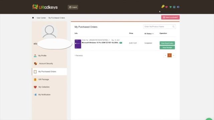Screen dimensions: 214x120
Task: Click My Purchased Orders breadcrumb
Action: (57, 18)
